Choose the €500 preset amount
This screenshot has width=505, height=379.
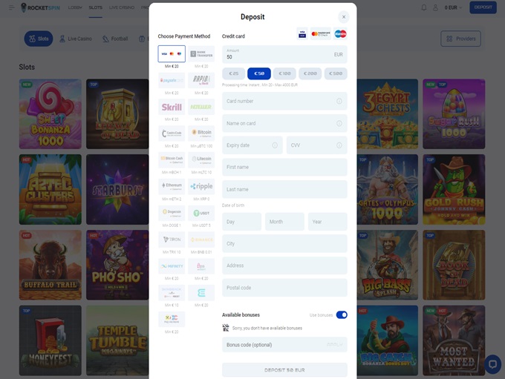click(336, 73)
